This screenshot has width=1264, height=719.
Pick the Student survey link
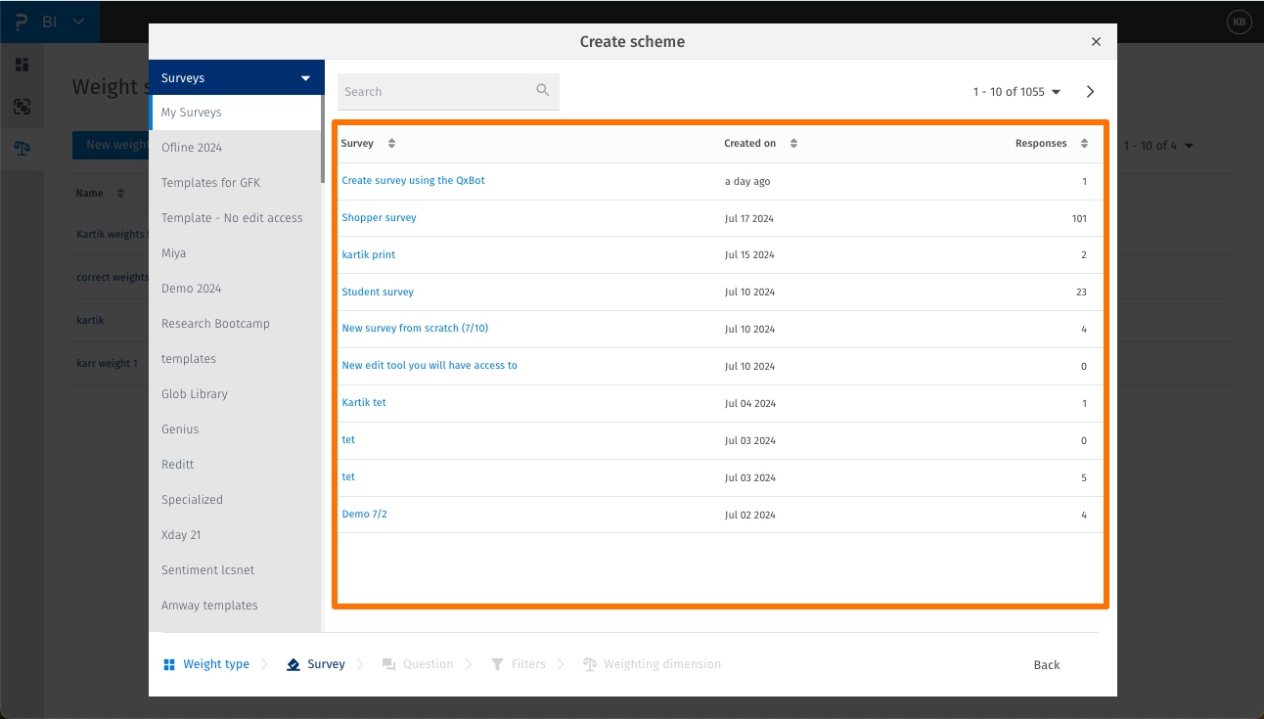(x=378, y=292)
